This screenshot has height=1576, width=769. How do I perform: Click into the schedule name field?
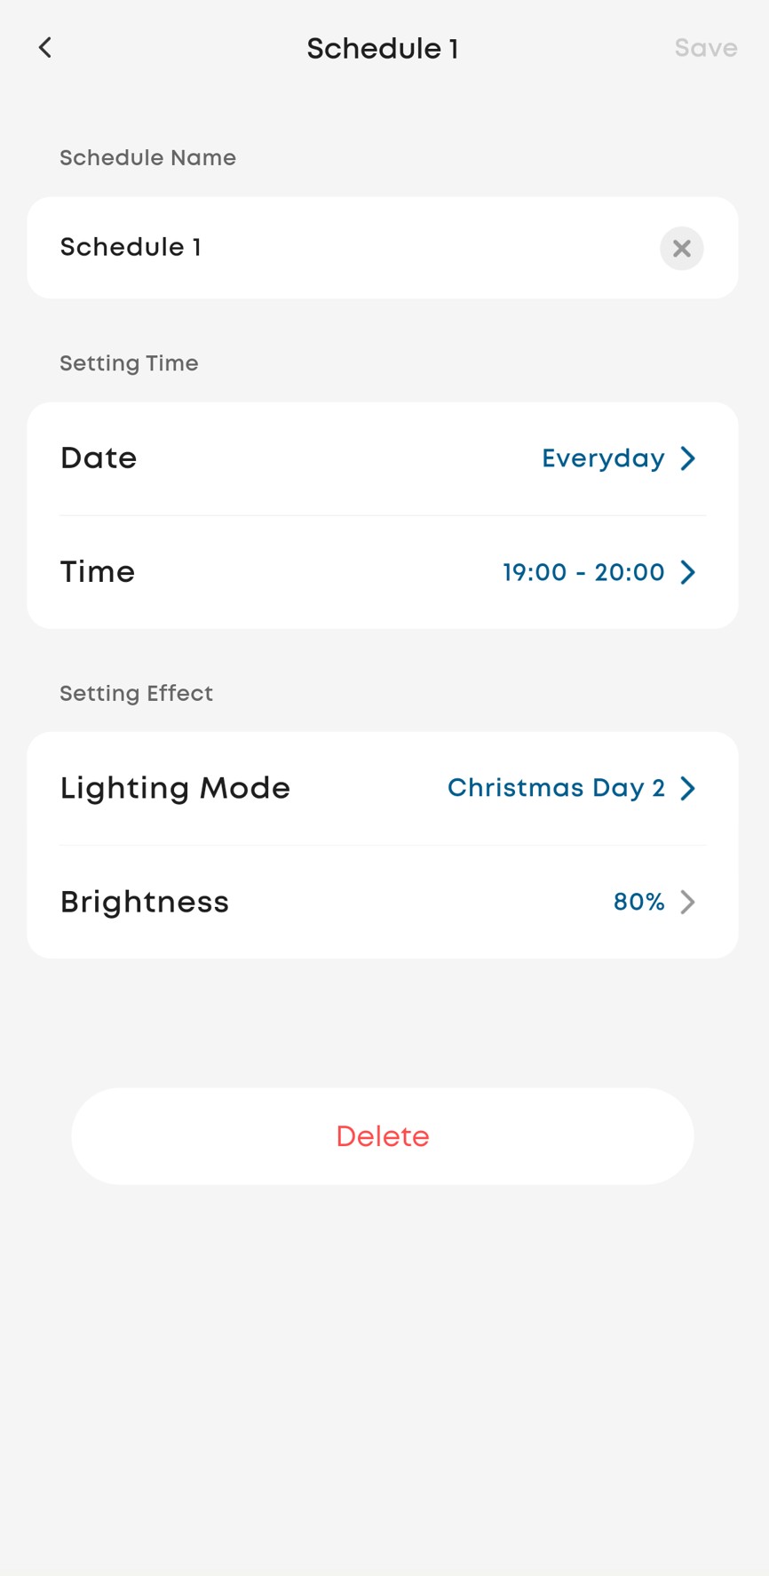pyautogui.click(x=337, y=248)
